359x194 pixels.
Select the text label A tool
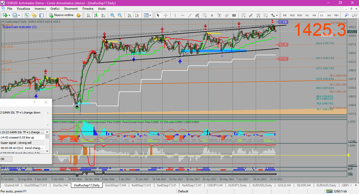coord(212,15)
